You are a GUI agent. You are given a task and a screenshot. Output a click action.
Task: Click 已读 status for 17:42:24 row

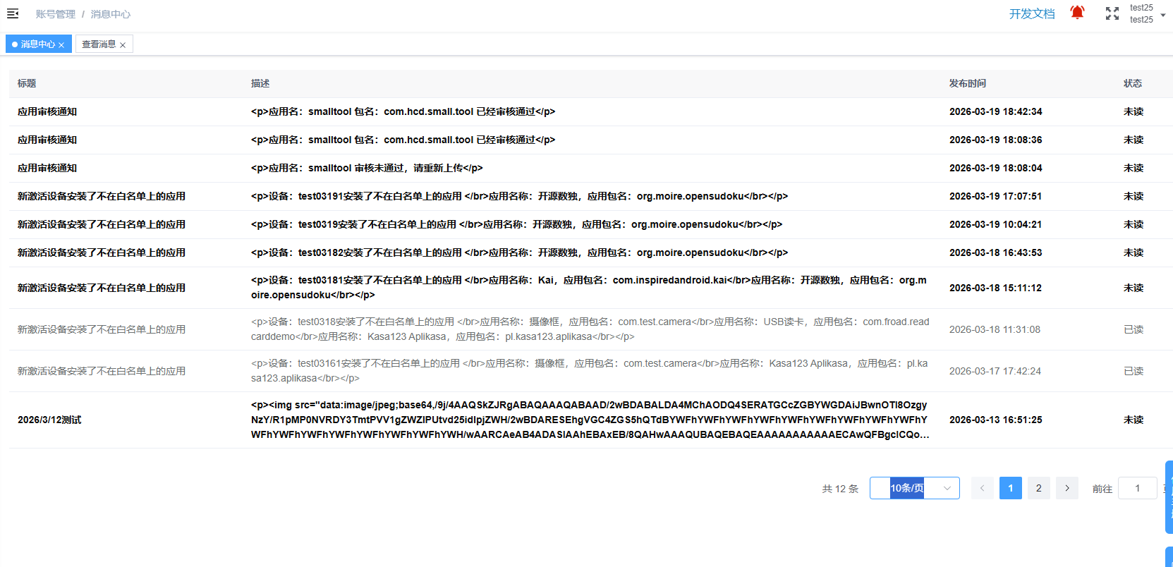[1134, 371]
